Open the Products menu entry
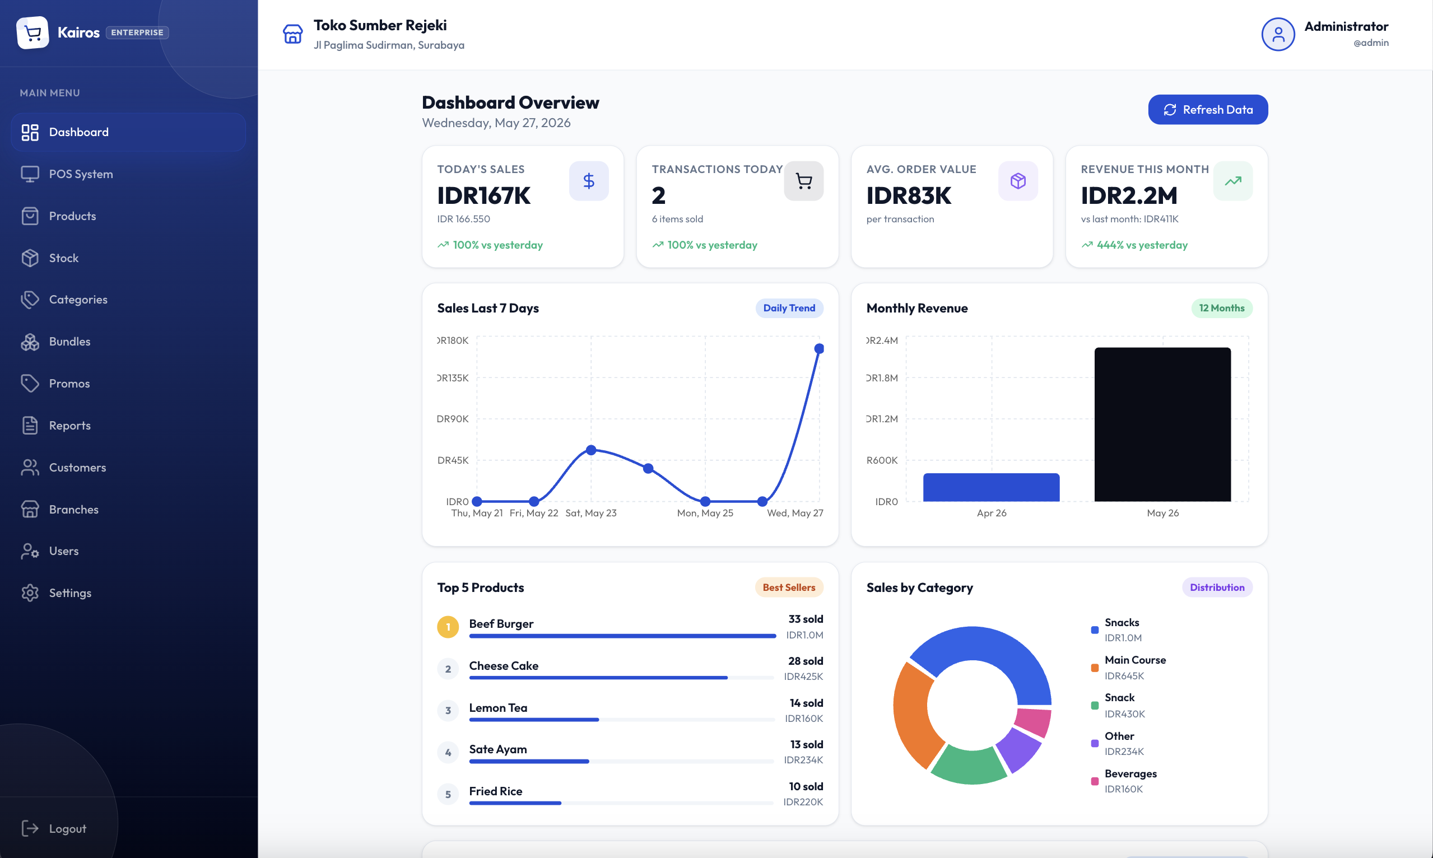 (x=128, y=216)
